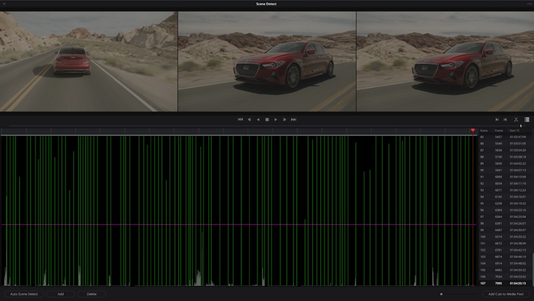
Task: Click the mark in point icon
Action: (497, 119)
